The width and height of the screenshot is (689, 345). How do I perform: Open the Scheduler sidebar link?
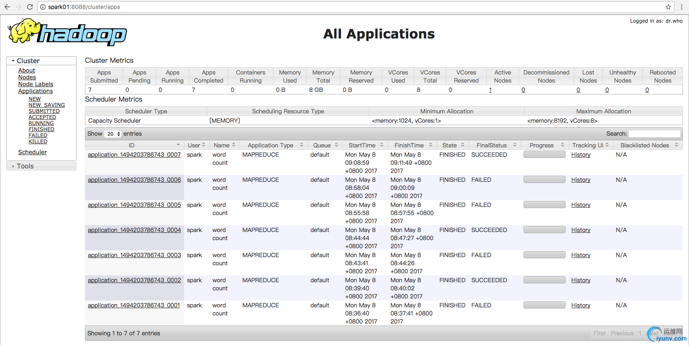point(32,152)
